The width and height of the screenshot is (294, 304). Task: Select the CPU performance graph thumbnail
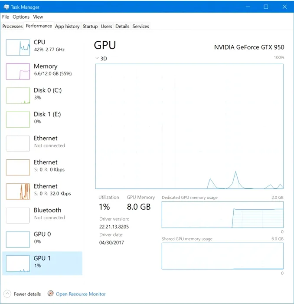[18, 47]
